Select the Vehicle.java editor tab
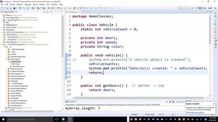The image size is (218, 122). click(x=73, y=12)
